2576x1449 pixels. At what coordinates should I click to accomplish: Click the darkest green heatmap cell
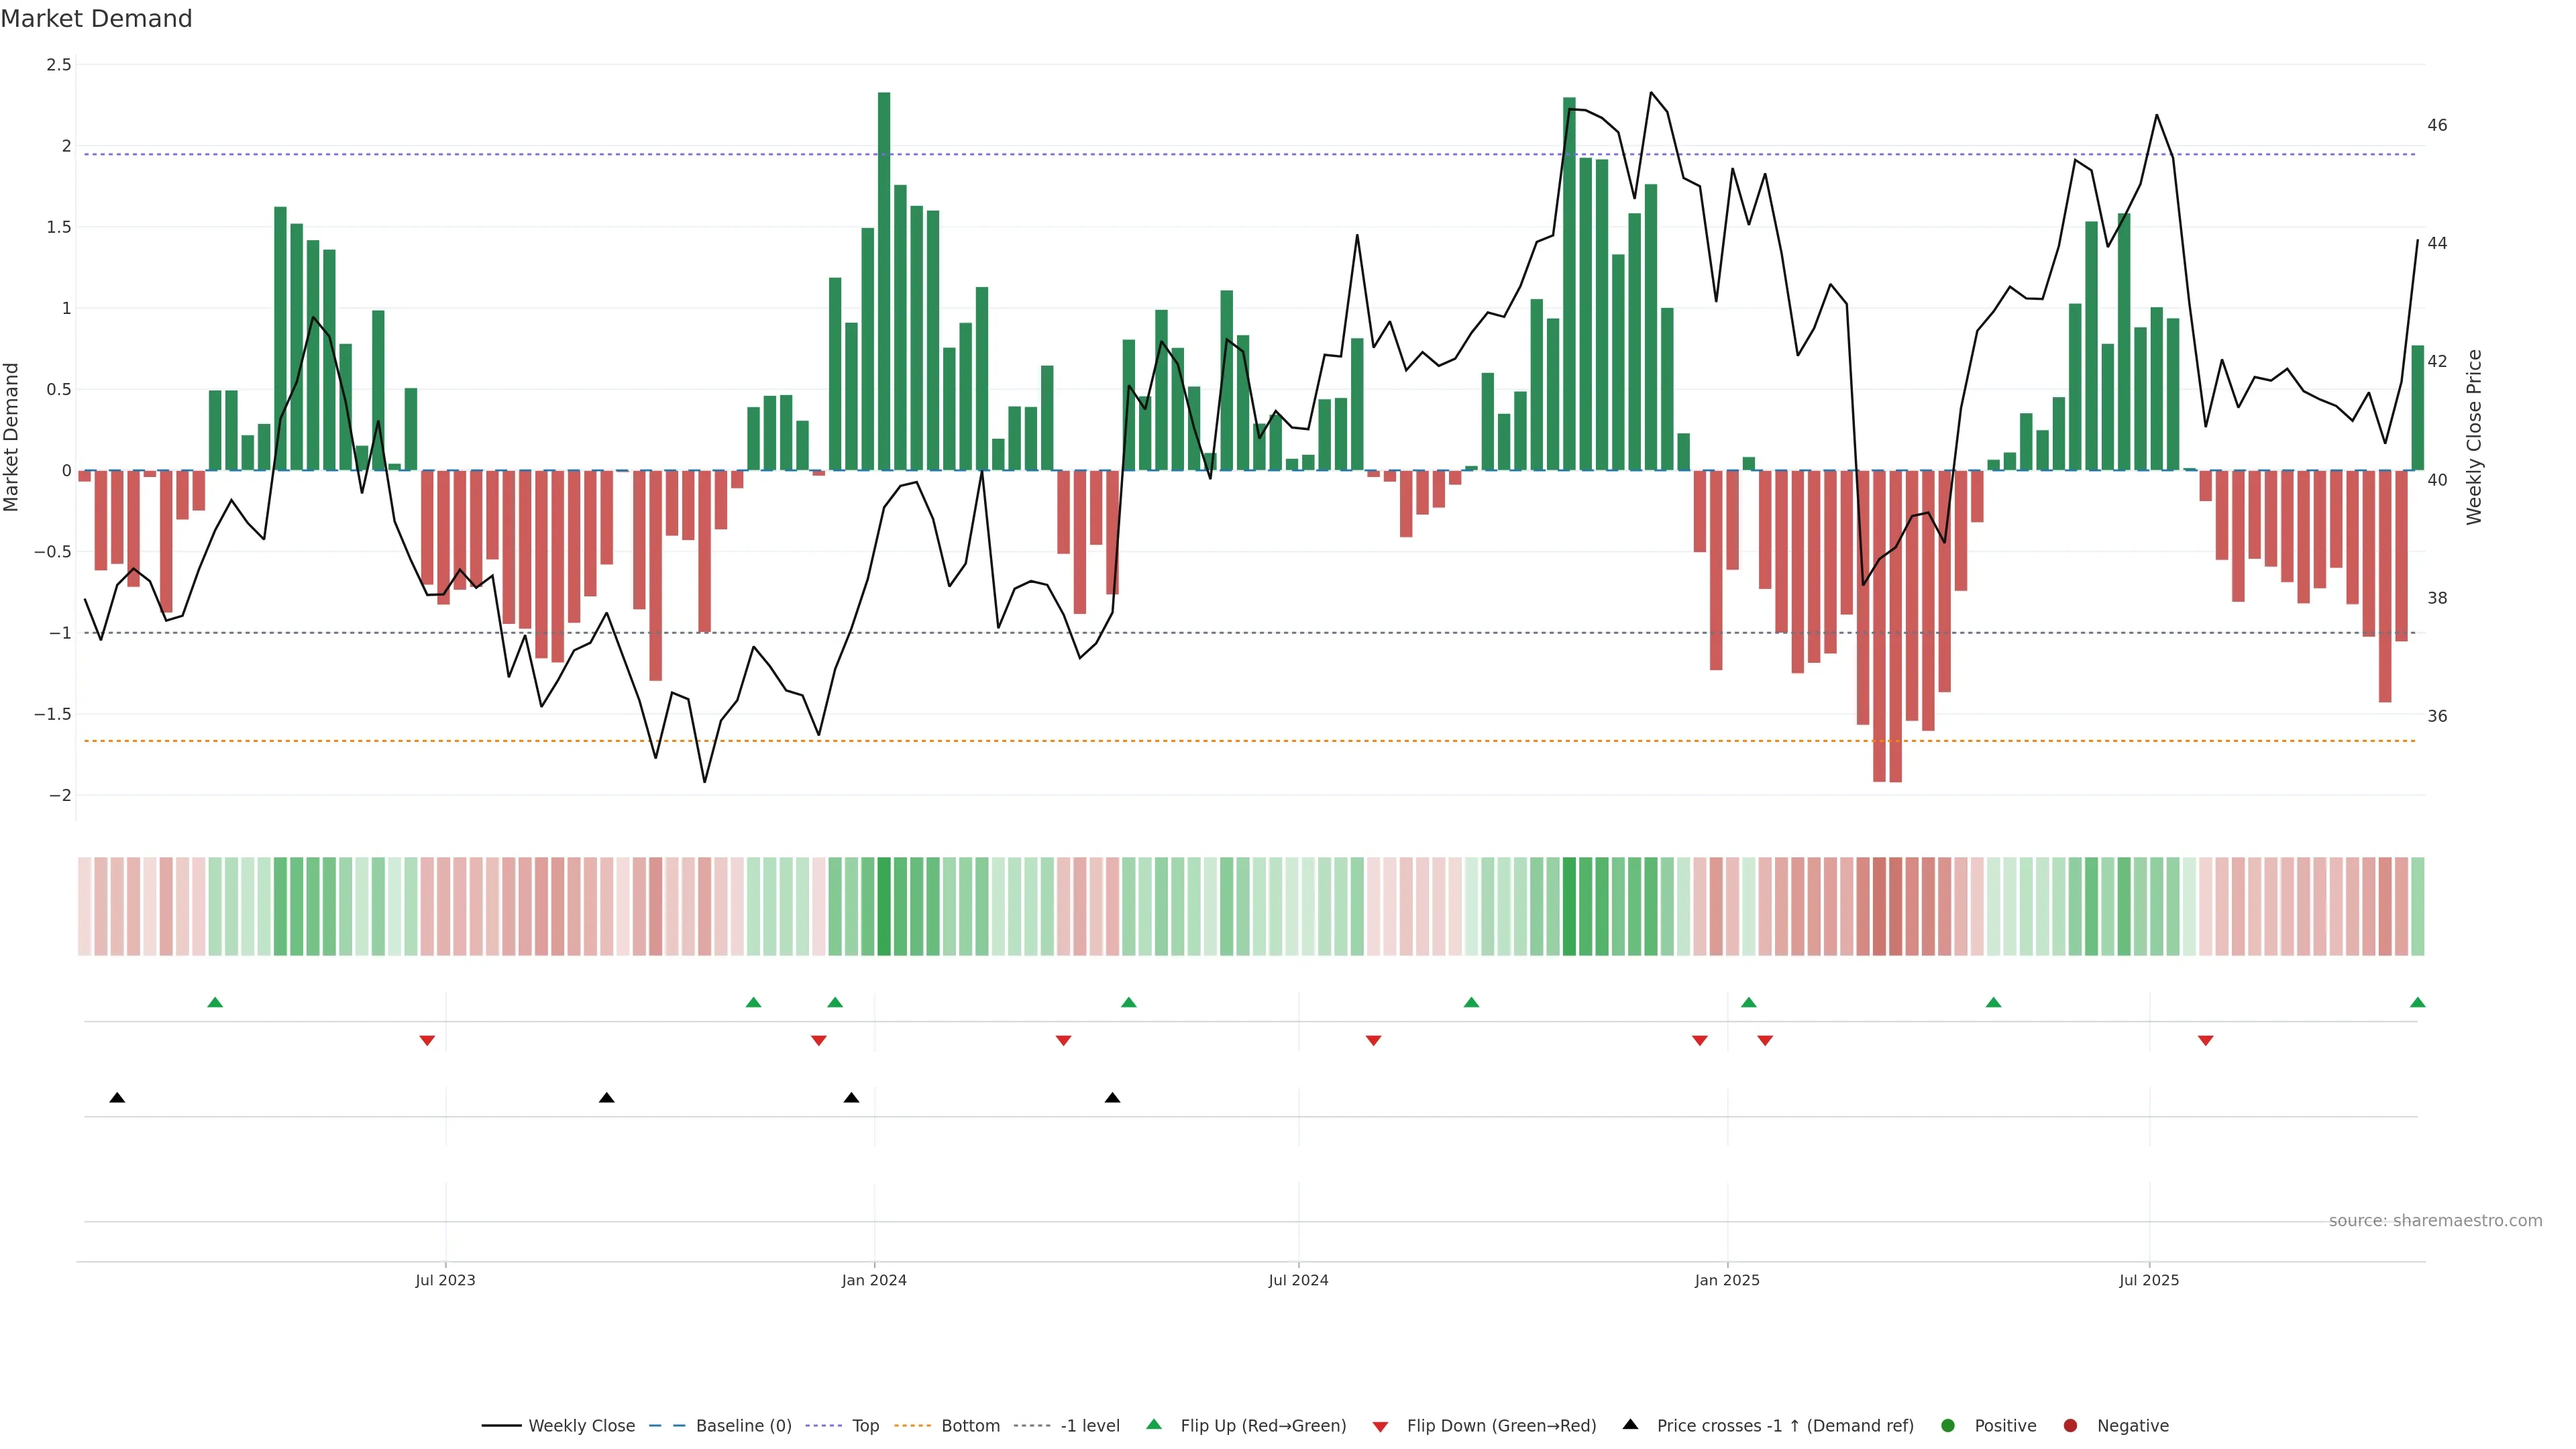click(x=884, y=906)
